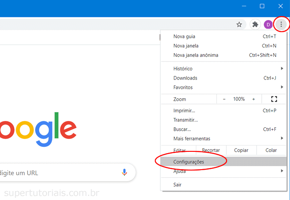Expand the Histórico submenu
The height and width of the screenshot is (200, 290).
(223, 69)
